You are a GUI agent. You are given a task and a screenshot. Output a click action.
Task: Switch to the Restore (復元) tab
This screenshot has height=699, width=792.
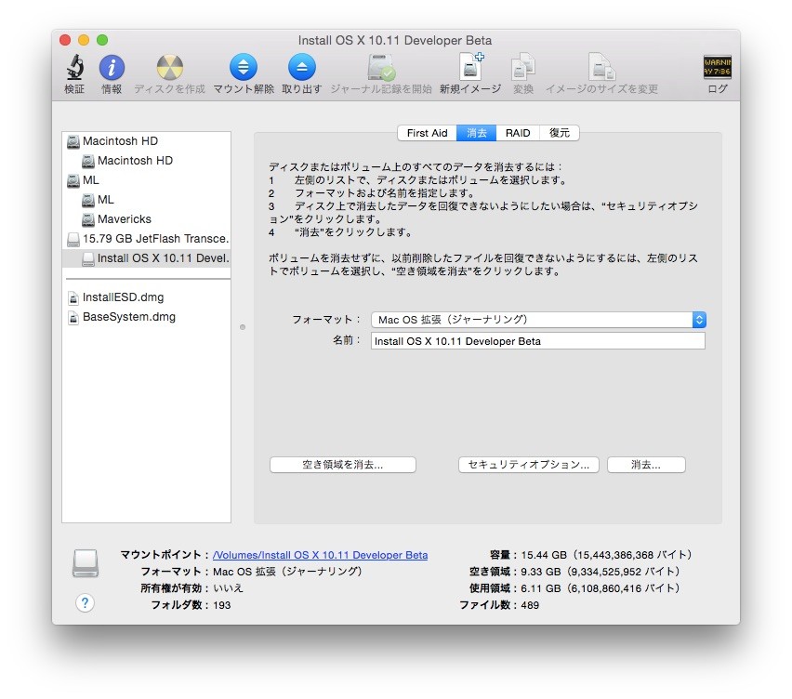pyautogui.click(x=560, y=133)
